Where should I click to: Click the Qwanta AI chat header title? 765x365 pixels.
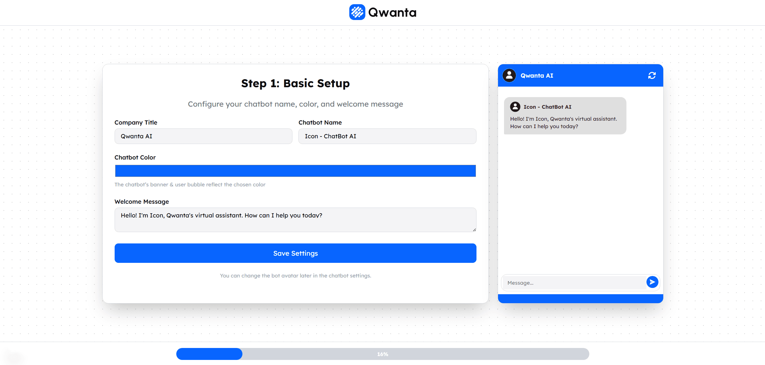pos(537,76)
